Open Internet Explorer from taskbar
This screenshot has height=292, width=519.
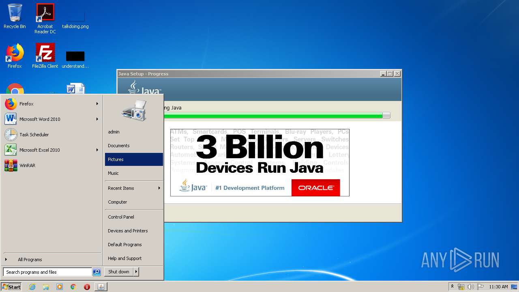[x=32, y=287]
